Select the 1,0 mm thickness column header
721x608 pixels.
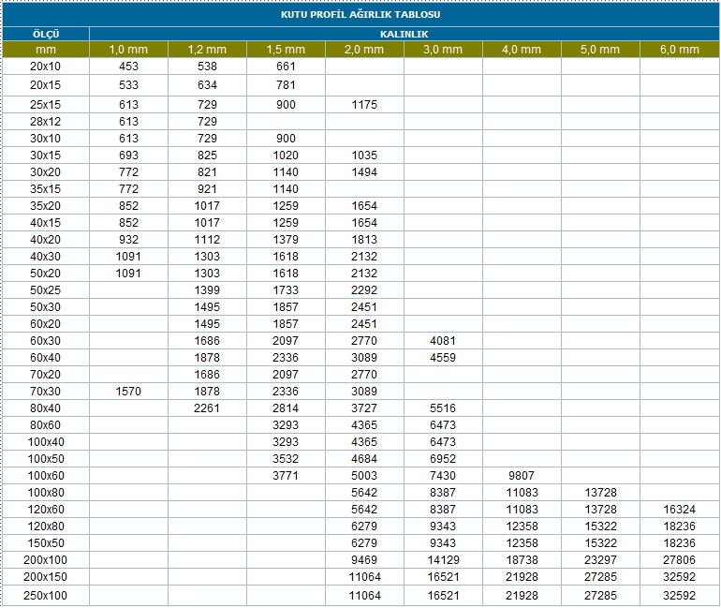click(x=128, y=49)
